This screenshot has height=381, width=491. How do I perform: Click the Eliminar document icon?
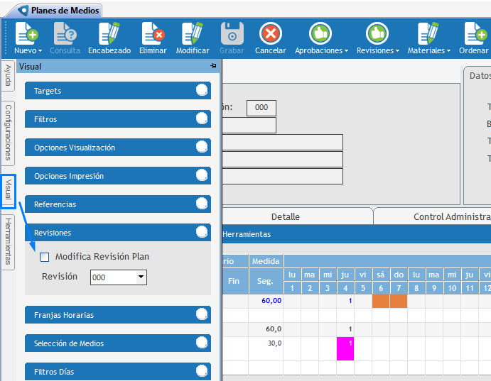click(x=153, y=34)
